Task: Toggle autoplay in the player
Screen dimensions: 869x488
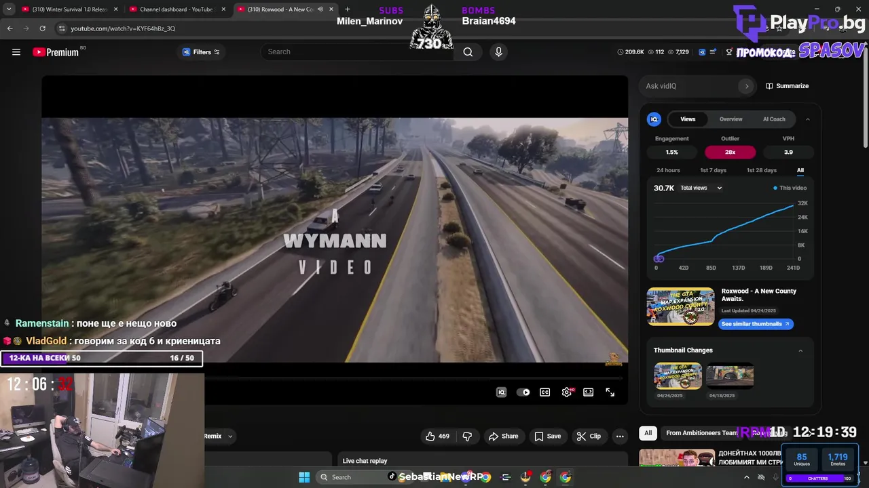Action: (523, 392)
